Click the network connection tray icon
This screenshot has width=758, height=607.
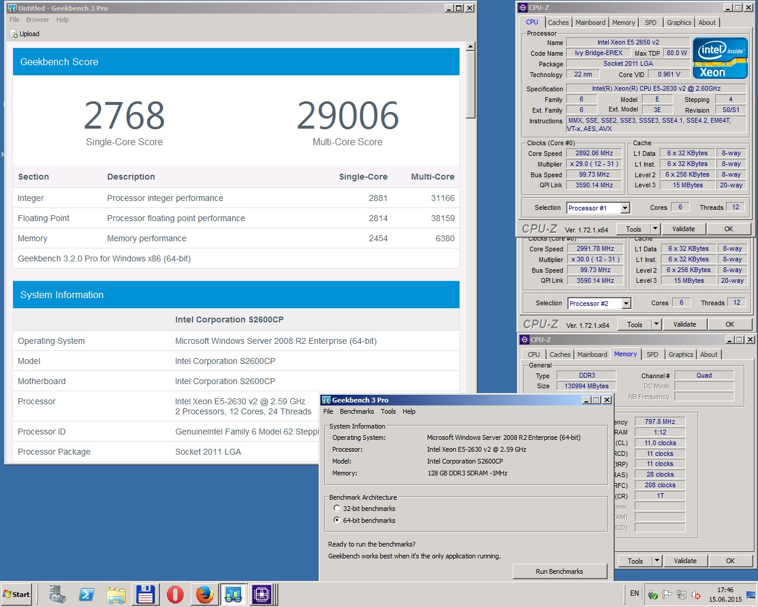pos(682,595)
